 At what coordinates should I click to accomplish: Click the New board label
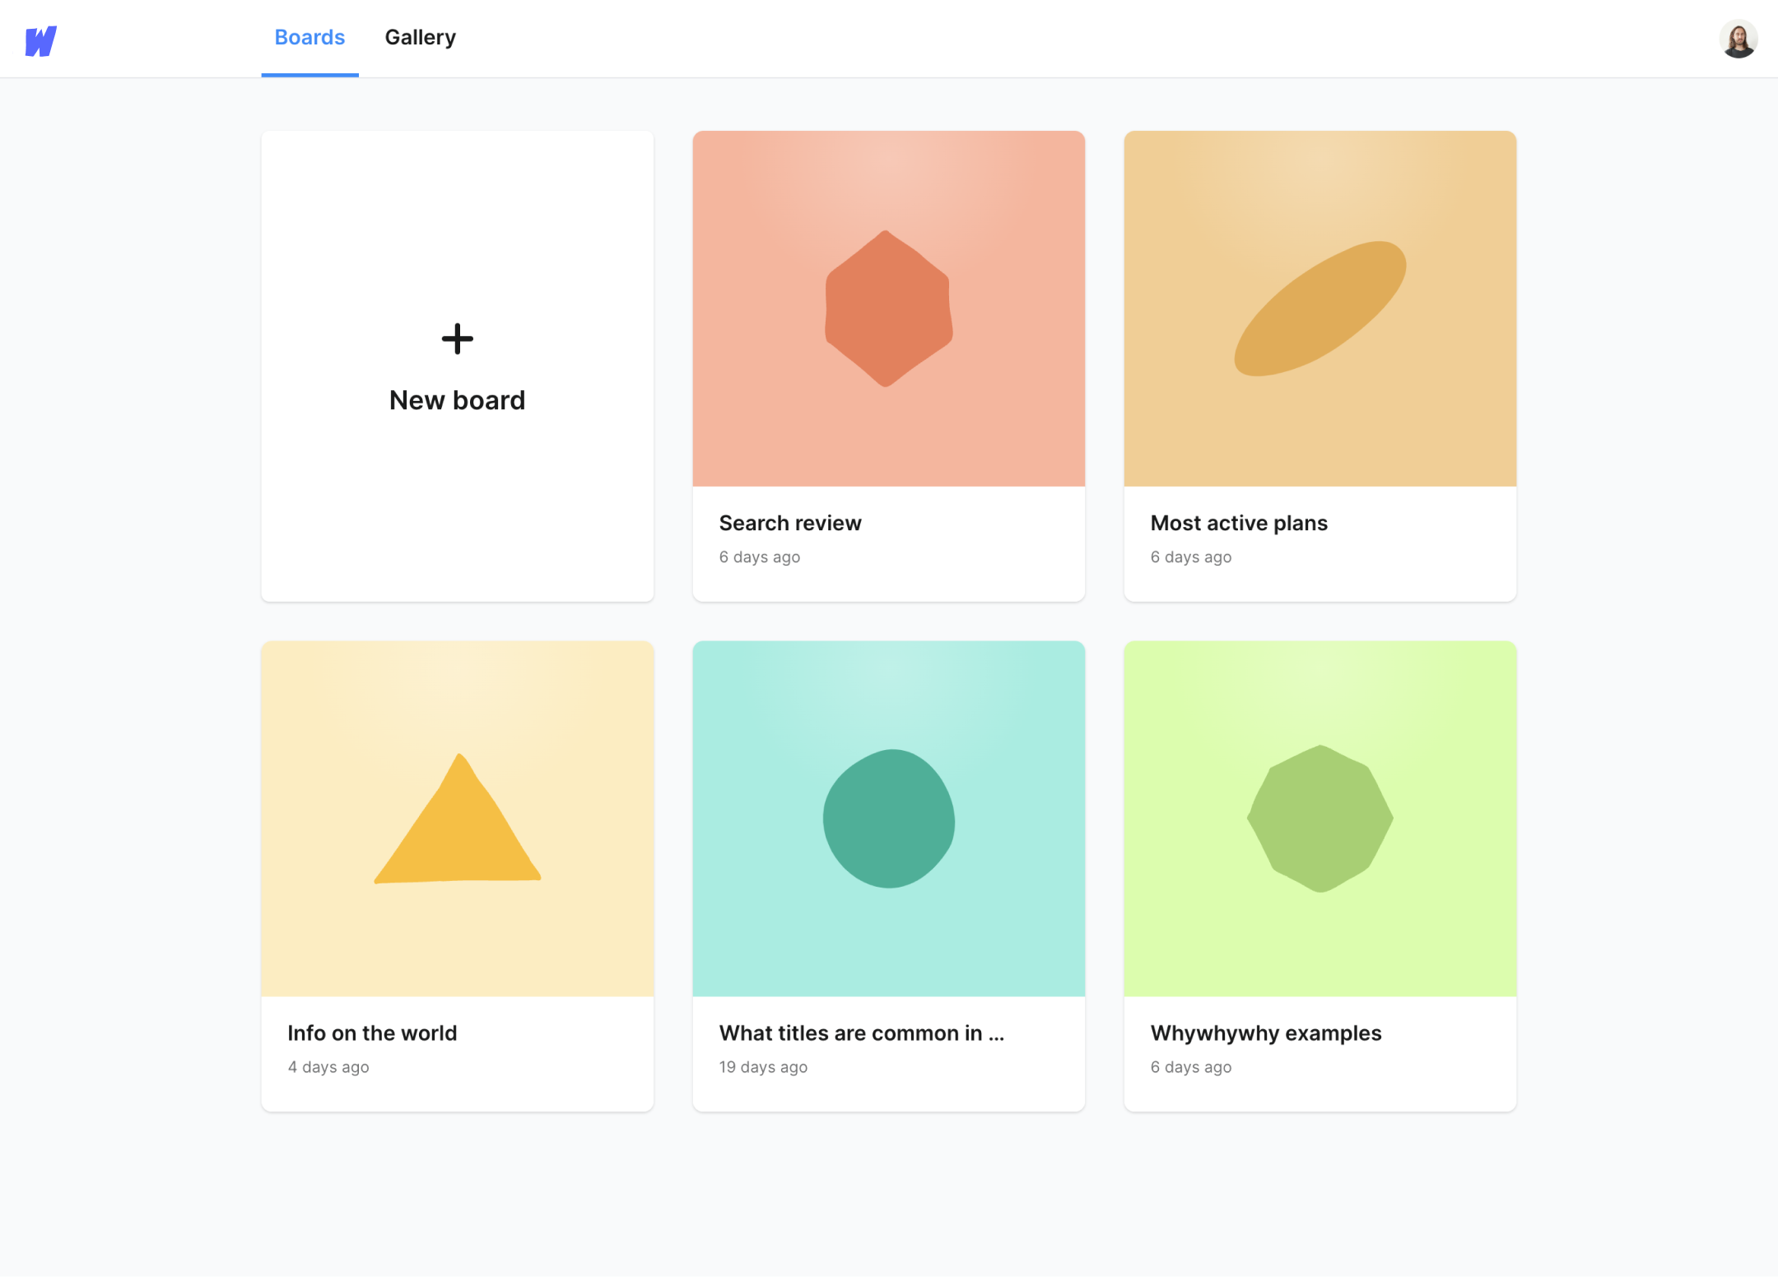457,400
